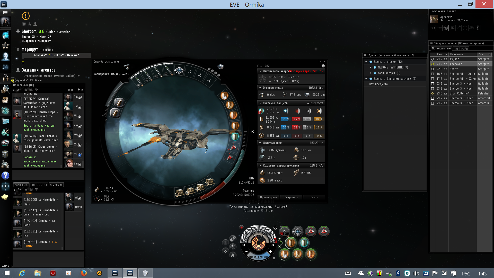Screen dimensions: 494x278
Task: Toggle the red record indicator on HUD
Action: pos(241,227)
